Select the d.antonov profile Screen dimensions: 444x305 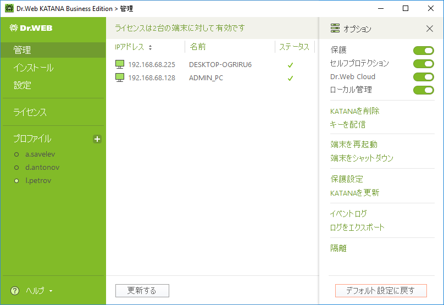click(42, 168)
